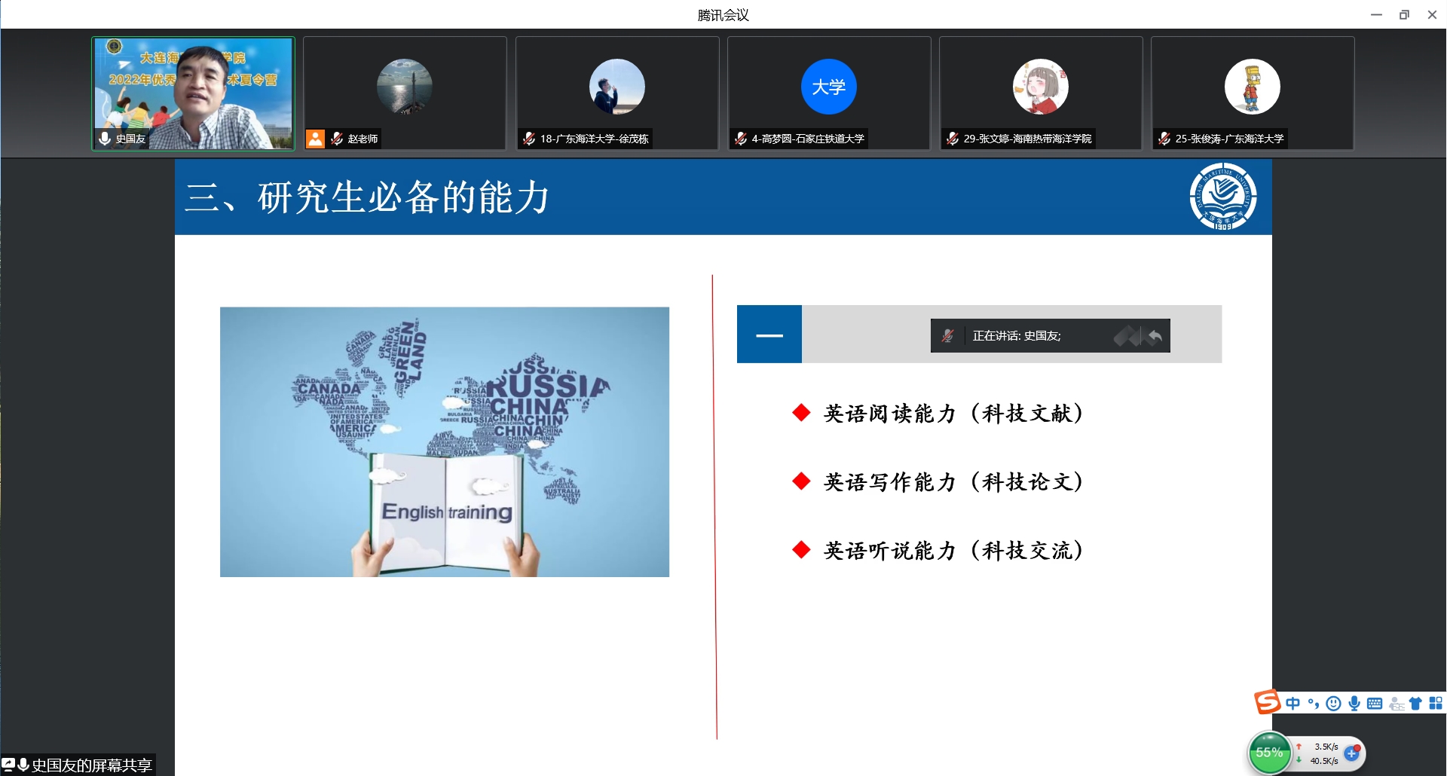Click the green 55% memory usage ball
This screenshot has height=776, width=1447.
tap(1269, 753)
